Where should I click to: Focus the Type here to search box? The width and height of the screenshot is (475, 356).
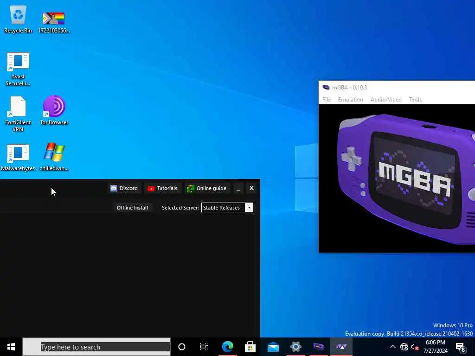tap(96, 347)
